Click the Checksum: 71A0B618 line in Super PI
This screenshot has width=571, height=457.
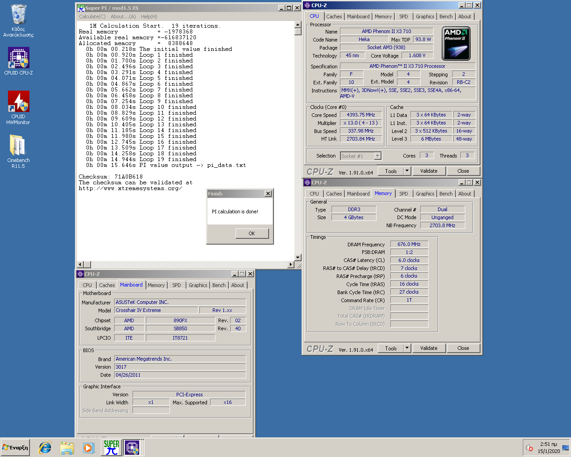click(x=111, y=177)
